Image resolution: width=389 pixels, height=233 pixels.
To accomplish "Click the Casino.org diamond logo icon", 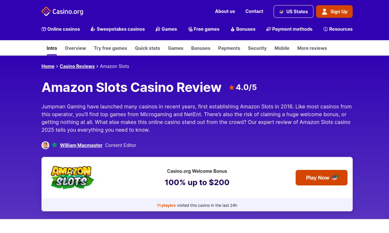I will 46,12.
